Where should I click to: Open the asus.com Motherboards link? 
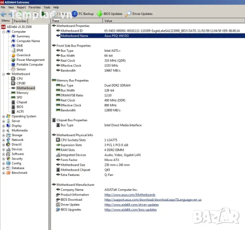[x=130, y=195]
